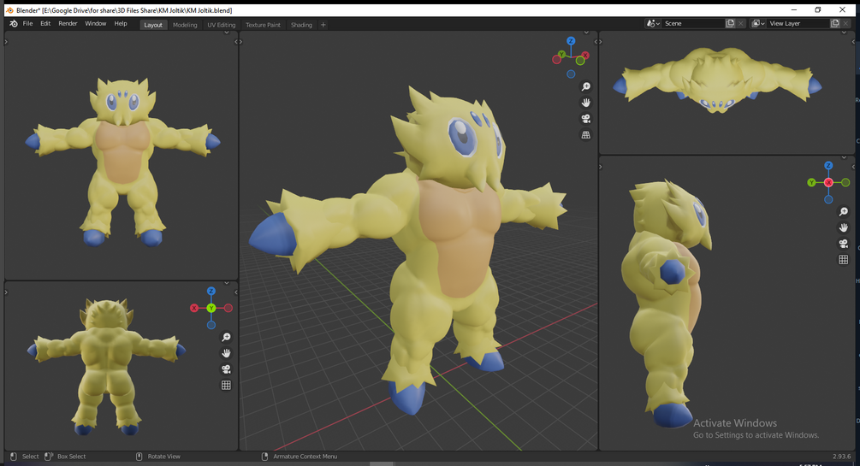This screenshot has height=466, width=860.
Task: Switch to the Shading workspace tab
Action: [301, 25]
